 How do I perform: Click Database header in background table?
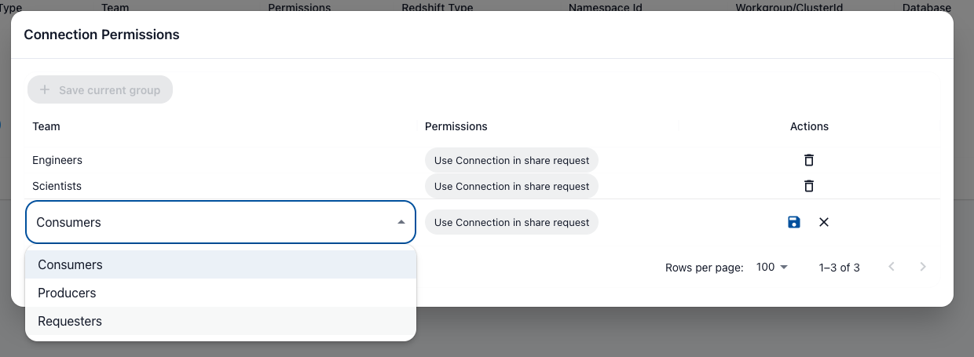point(927,7)
